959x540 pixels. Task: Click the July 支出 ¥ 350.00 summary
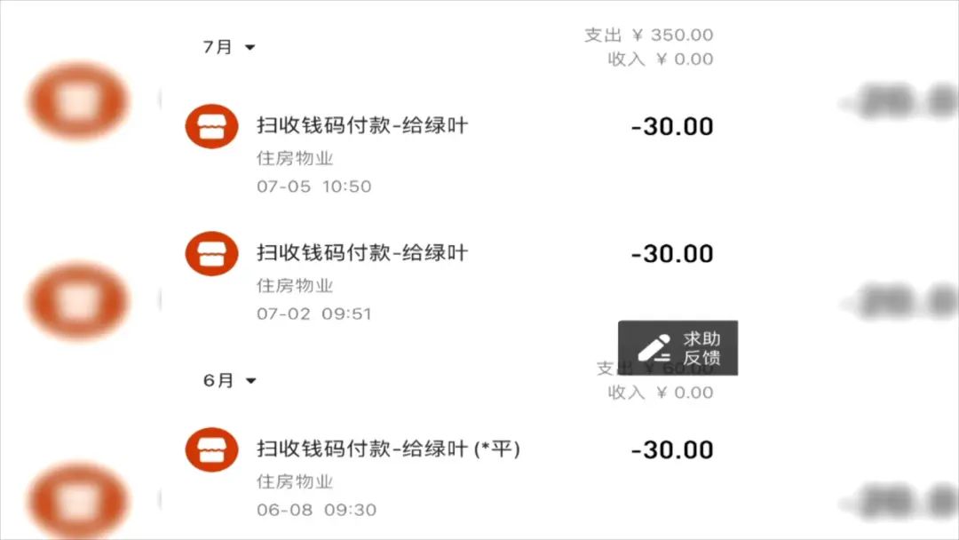tap(649, 35)
